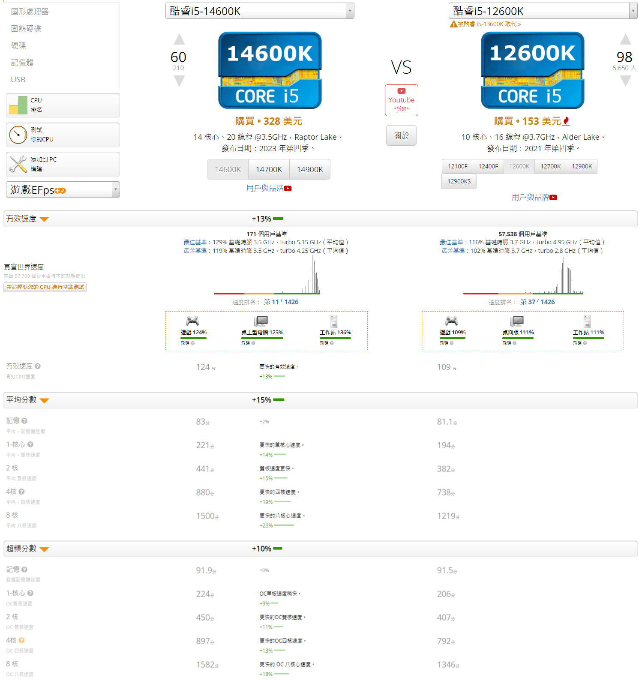Screen dimensions: 639x687
Task: Click the 14600K Core i5 chip image
Action: (270, 70)
